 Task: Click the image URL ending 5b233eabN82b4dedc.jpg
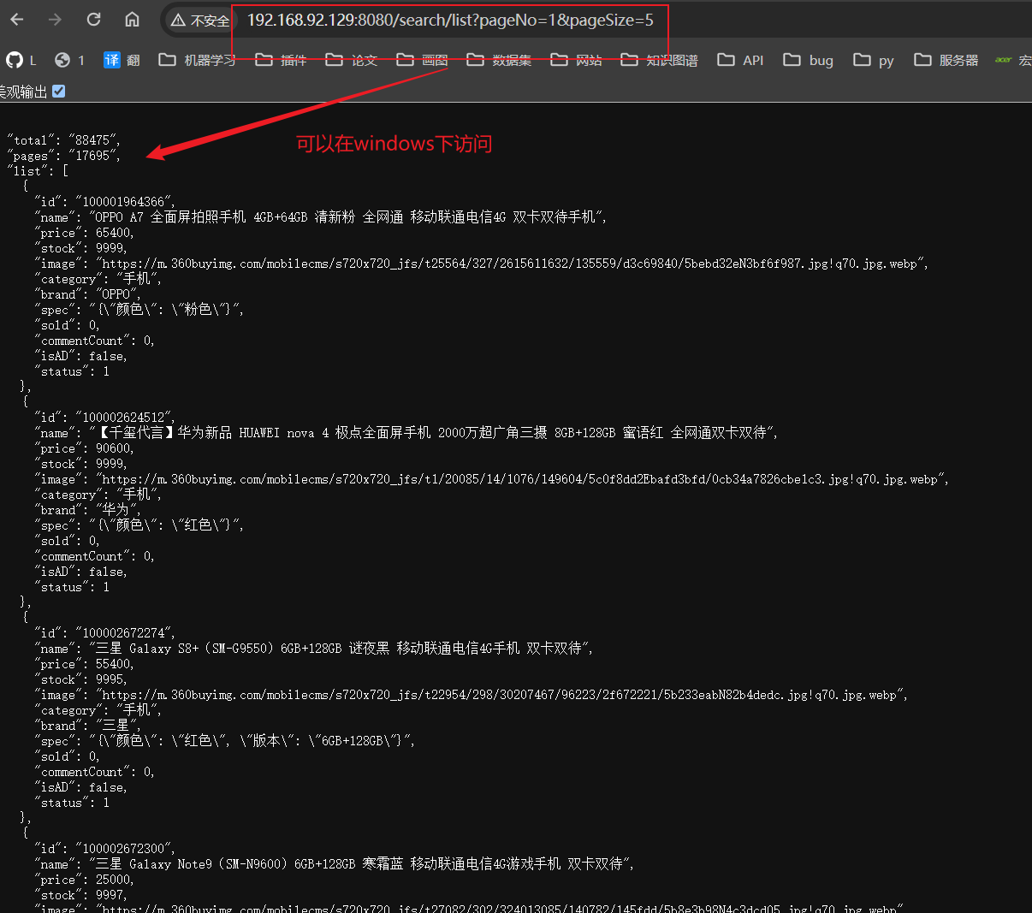coord(501,695)
